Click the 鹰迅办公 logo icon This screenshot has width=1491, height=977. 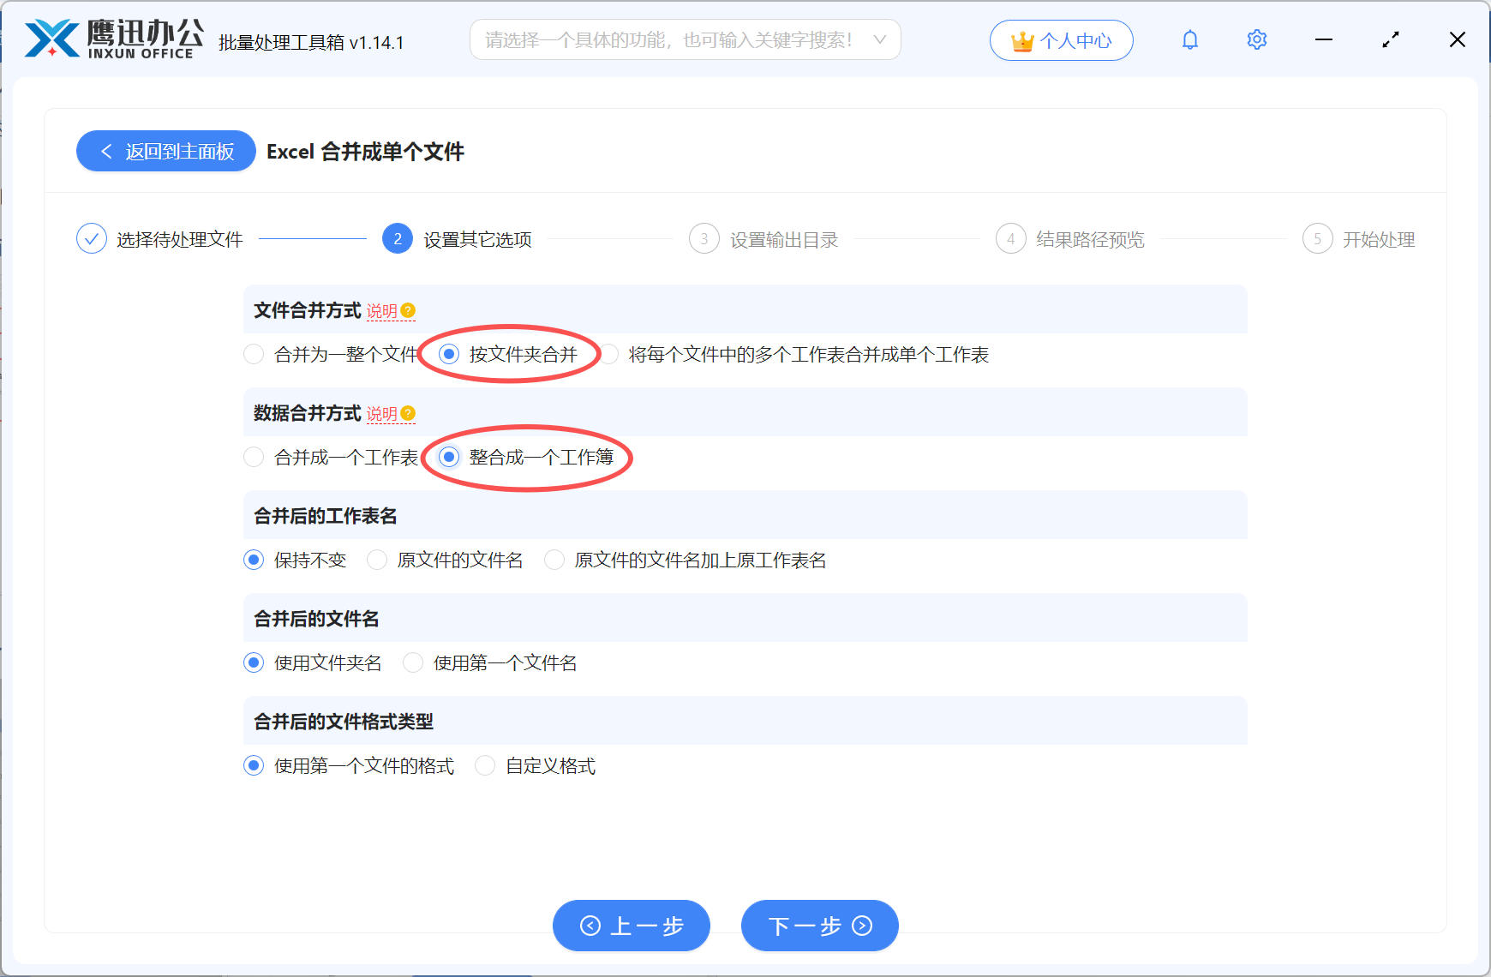point(47,39)
